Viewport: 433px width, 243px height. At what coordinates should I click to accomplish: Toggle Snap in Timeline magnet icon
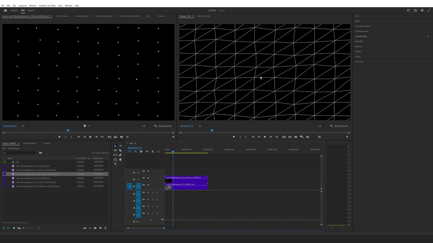135,152
